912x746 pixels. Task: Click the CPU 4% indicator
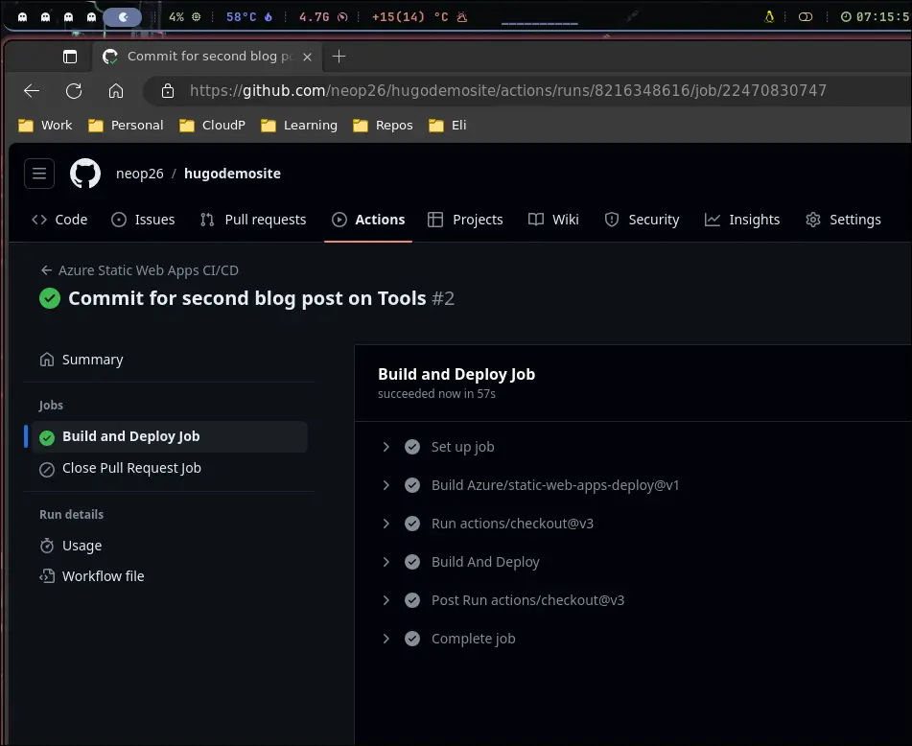(184, 17)
